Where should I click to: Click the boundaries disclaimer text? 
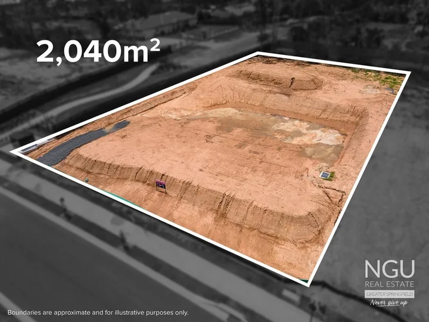click(x=98, y=312)
